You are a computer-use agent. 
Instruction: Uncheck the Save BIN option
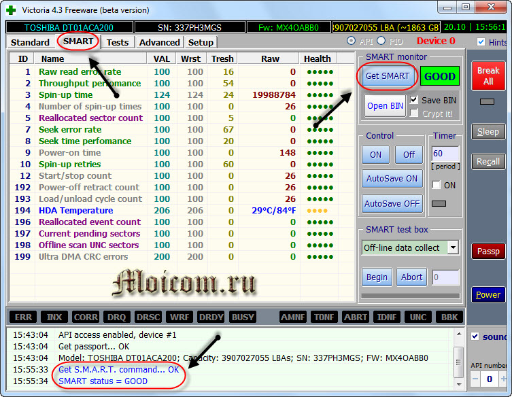point(414,100)
